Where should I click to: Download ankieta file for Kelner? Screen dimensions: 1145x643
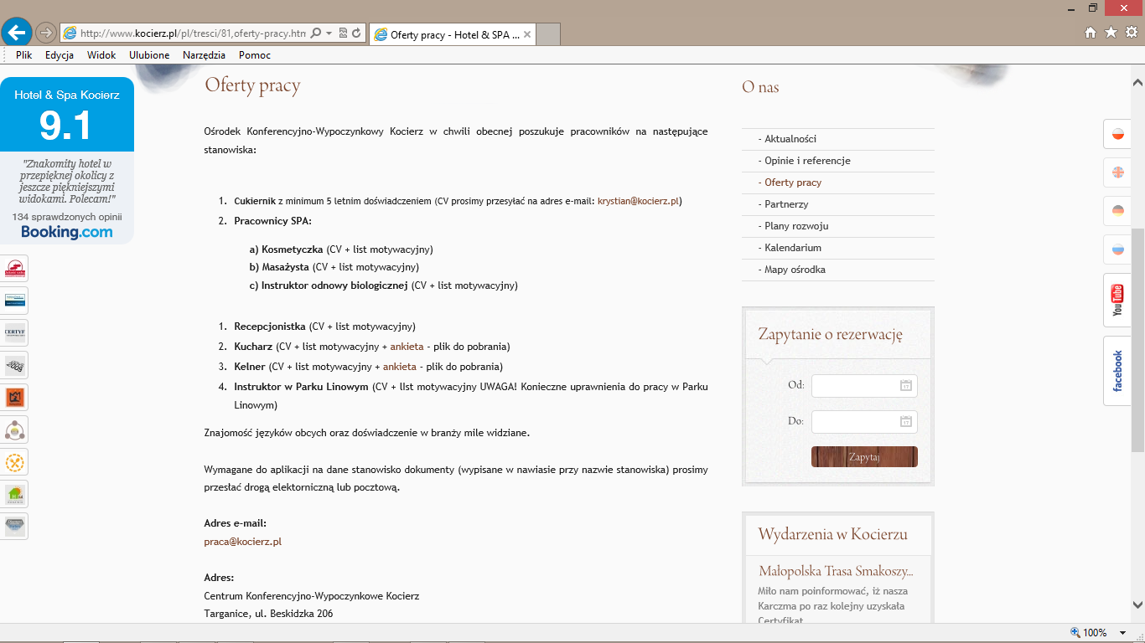coord(399,367)
